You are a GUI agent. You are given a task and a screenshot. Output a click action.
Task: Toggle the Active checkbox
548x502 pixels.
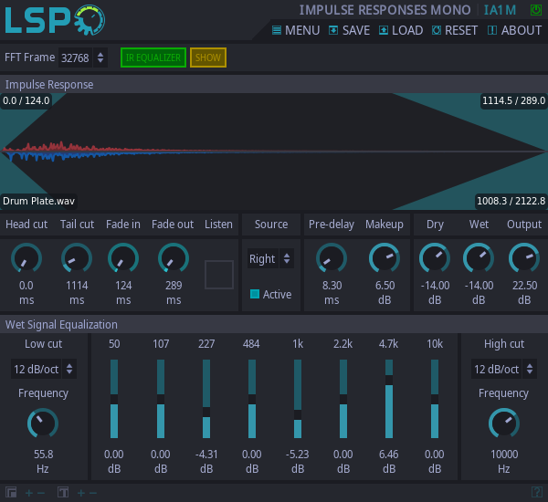coord(255,294)
